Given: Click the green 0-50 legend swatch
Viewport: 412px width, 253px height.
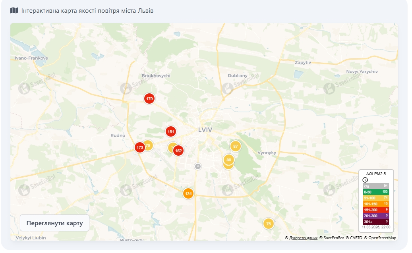Looking at the screenshot, I should click(x=376, y=192).
